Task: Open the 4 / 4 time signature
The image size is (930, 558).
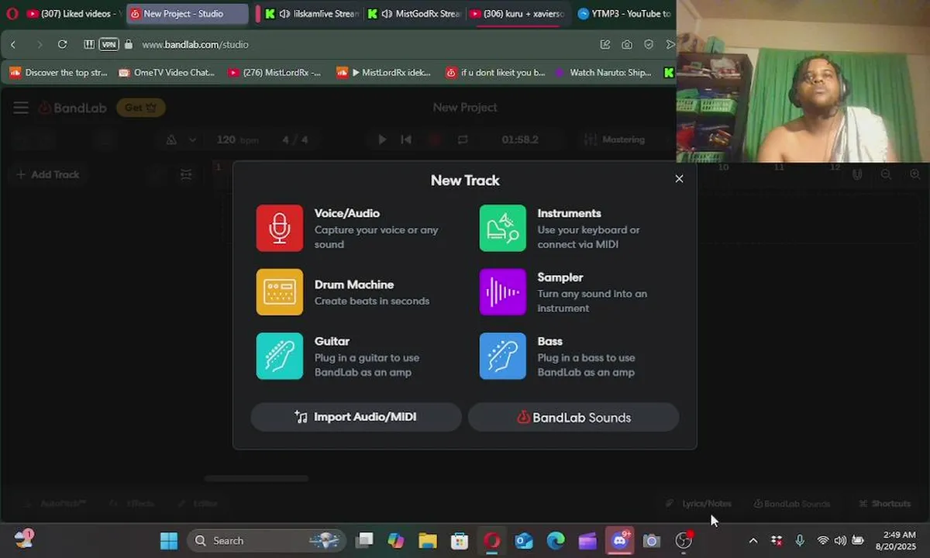Action: click(x=295, y=139)
